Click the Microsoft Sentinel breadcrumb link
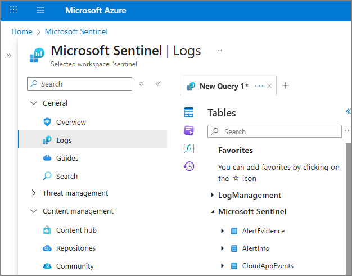Screen dimensions: 352x276 pyautogui.click(x=76, y=32)
